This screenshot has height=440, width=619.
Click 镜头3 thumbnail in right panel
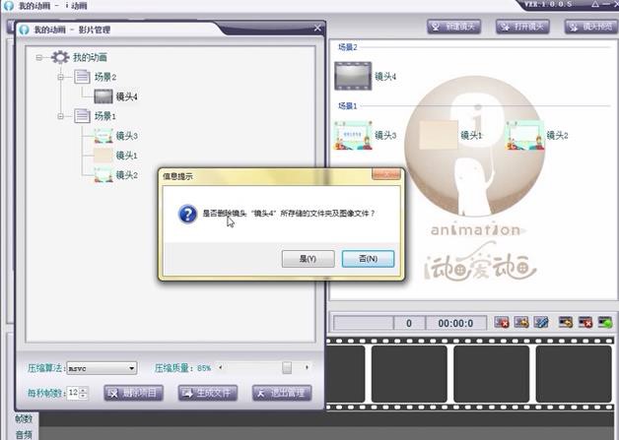(x=353, y=135)
